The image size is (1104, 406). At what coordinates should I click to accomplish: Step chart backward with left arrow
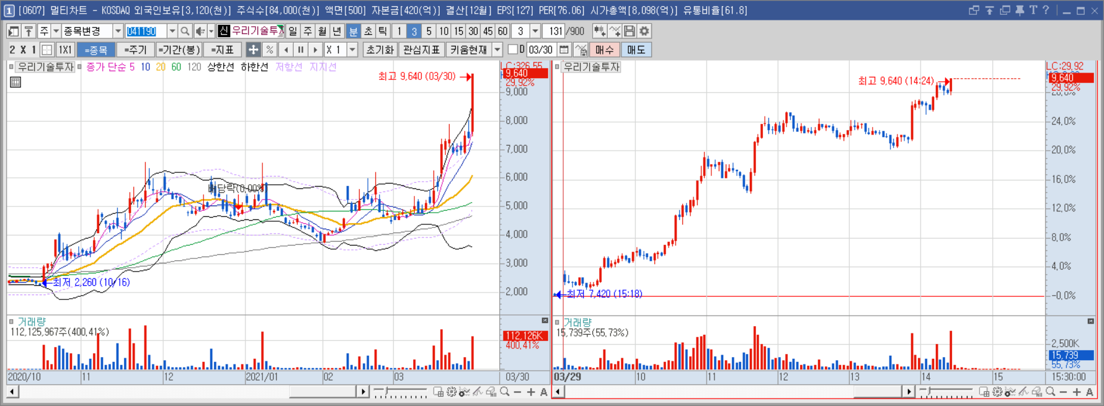[x=286, y=50]
